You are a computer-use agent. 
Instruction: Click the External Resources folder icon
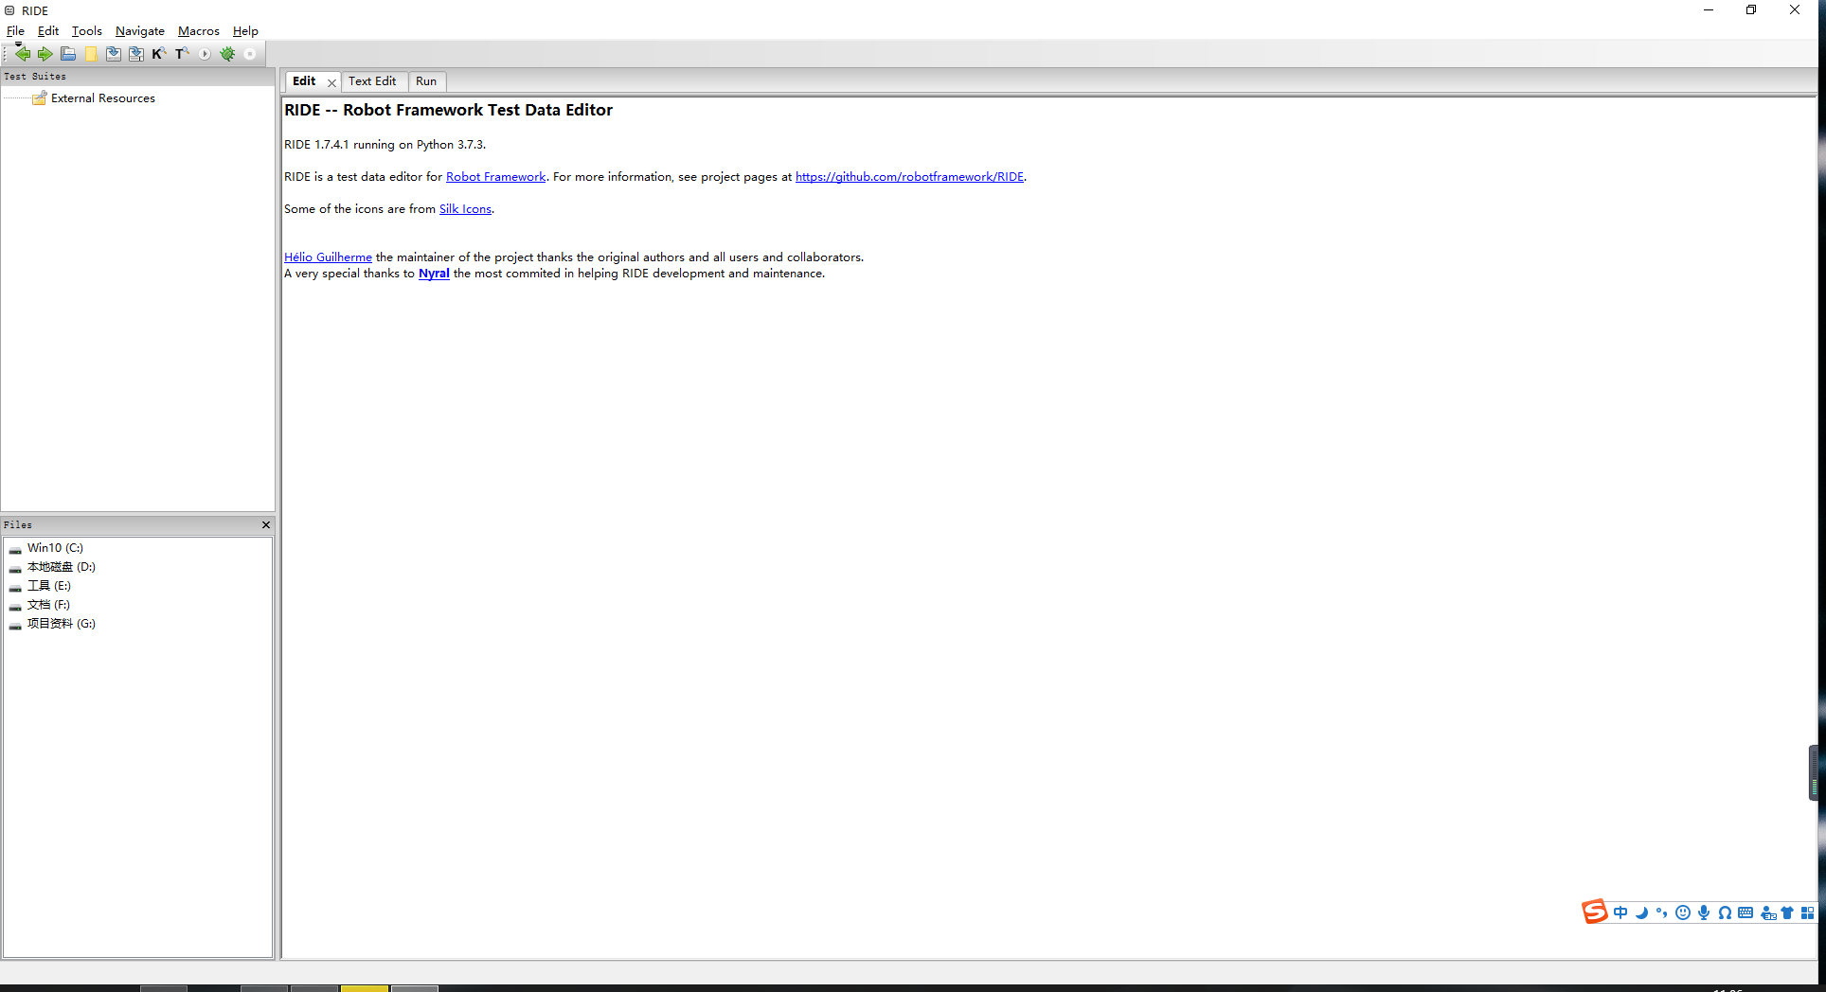pyautogui.click(x=40, y=98)
